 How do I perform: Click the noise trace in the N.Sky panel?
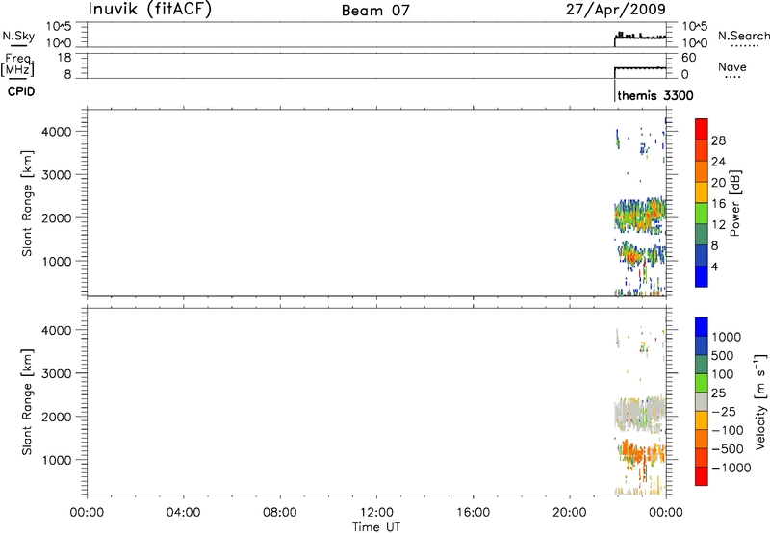640,38
